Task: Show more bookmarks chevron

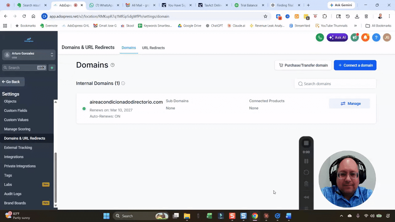Action: [355, 26]
